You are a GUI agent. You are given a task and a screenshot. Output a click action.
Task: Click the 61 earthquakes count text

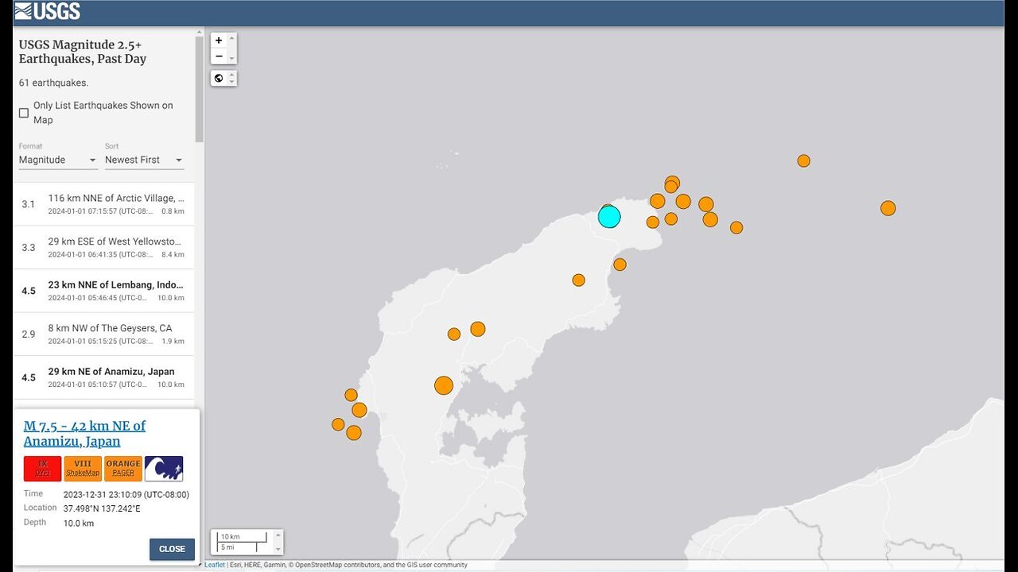pos(54,83)
